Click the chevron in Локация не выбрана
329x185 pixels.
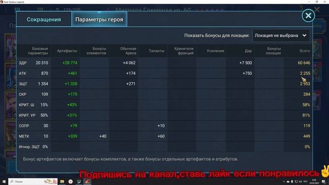304,35
